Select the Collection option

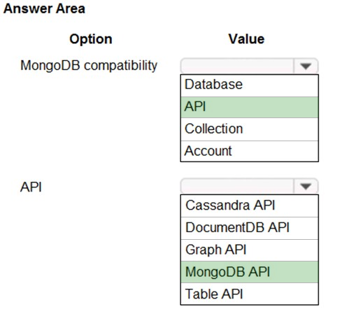tap(250, 129)
